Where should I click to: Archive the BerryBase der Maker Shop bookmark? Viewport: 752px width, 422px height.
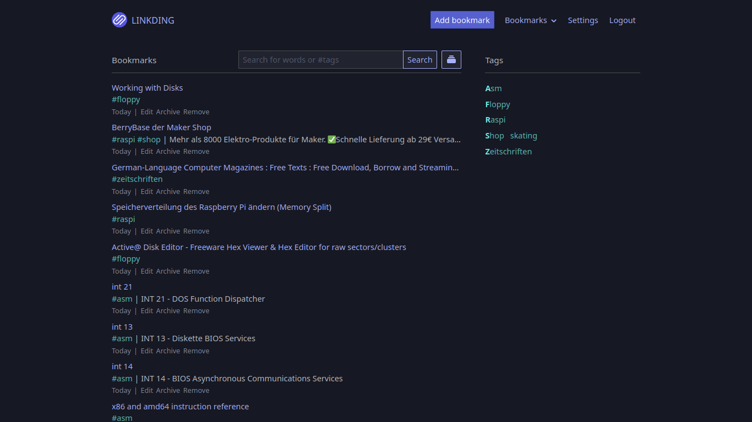click(168, 152)
